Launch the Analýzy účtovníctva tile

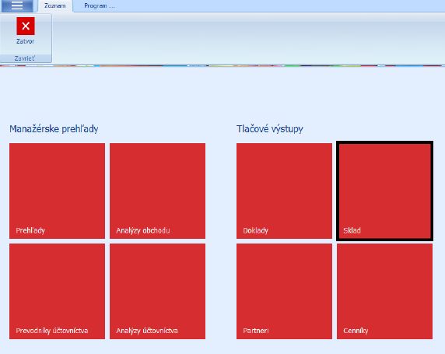tap(157, 291)
